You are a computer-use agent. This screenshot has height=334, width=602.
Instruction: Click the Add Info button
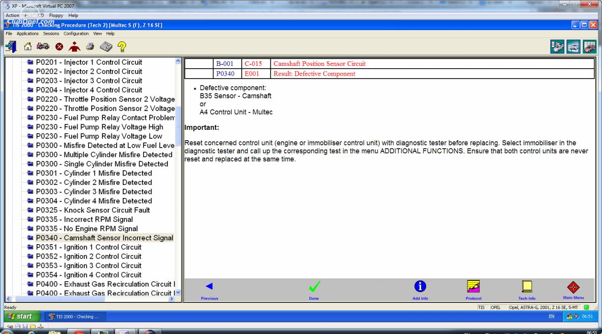pos(420,290)
